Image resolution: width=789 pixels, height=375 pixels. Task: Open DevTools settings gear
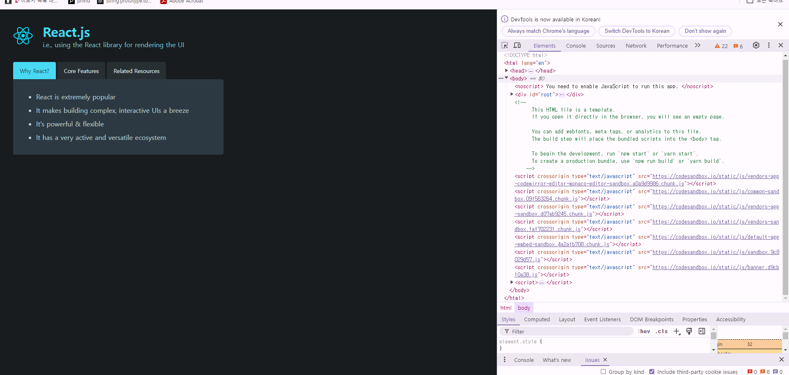[x=756, y=46]
